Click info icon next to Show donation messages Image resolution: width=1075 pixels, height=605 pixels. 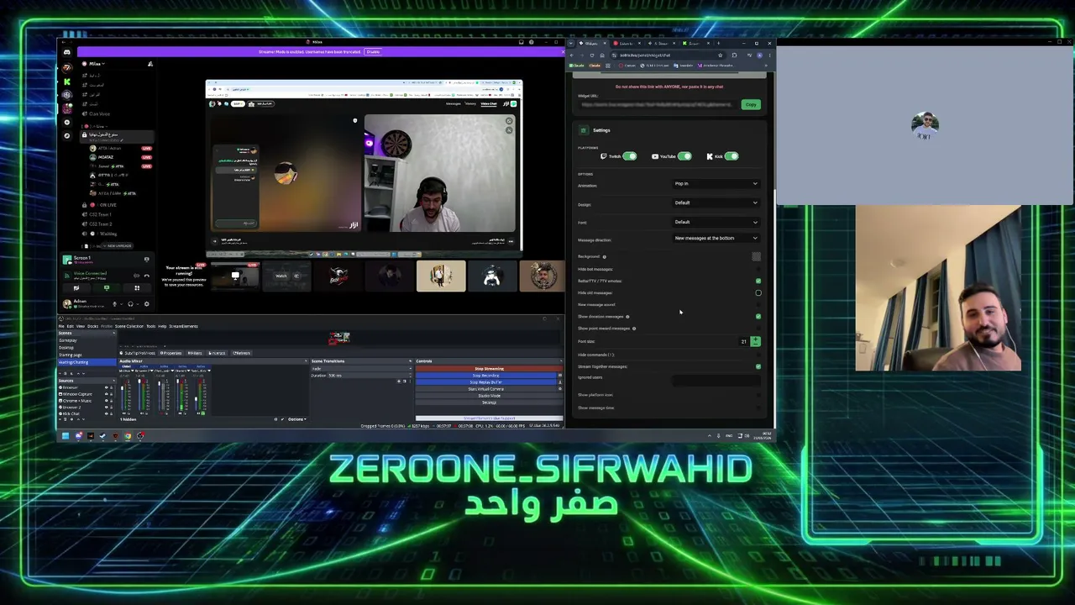point(627,317)
